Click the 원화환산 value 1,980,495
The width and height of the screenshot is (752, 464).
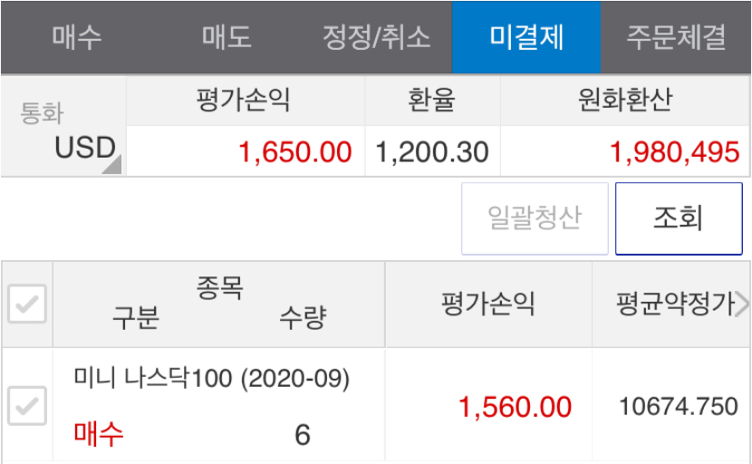pos(674,152)
